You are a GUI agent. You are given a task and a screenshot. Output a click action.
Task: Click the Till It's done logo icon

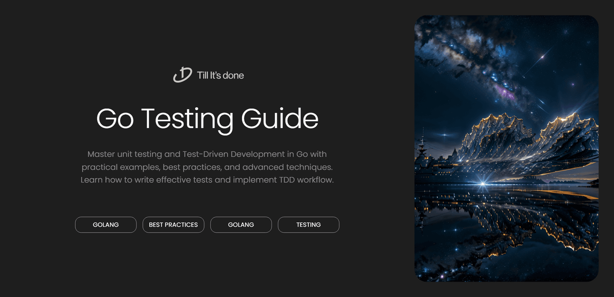point(182,75)
